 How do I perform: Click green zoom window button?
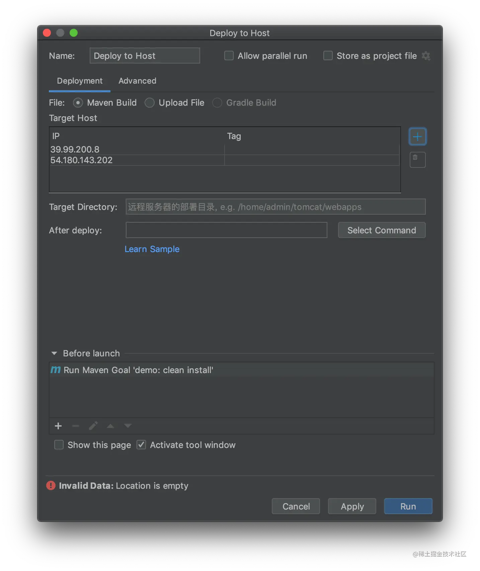coord(74,33)
